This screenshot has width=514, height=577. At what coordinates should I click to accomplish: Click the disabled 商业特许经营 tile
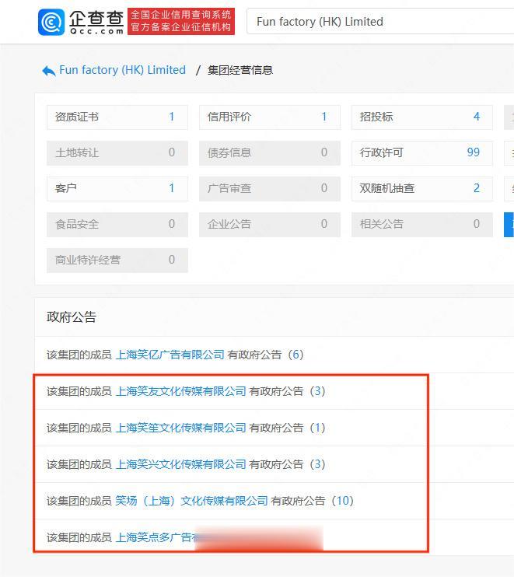117,260
